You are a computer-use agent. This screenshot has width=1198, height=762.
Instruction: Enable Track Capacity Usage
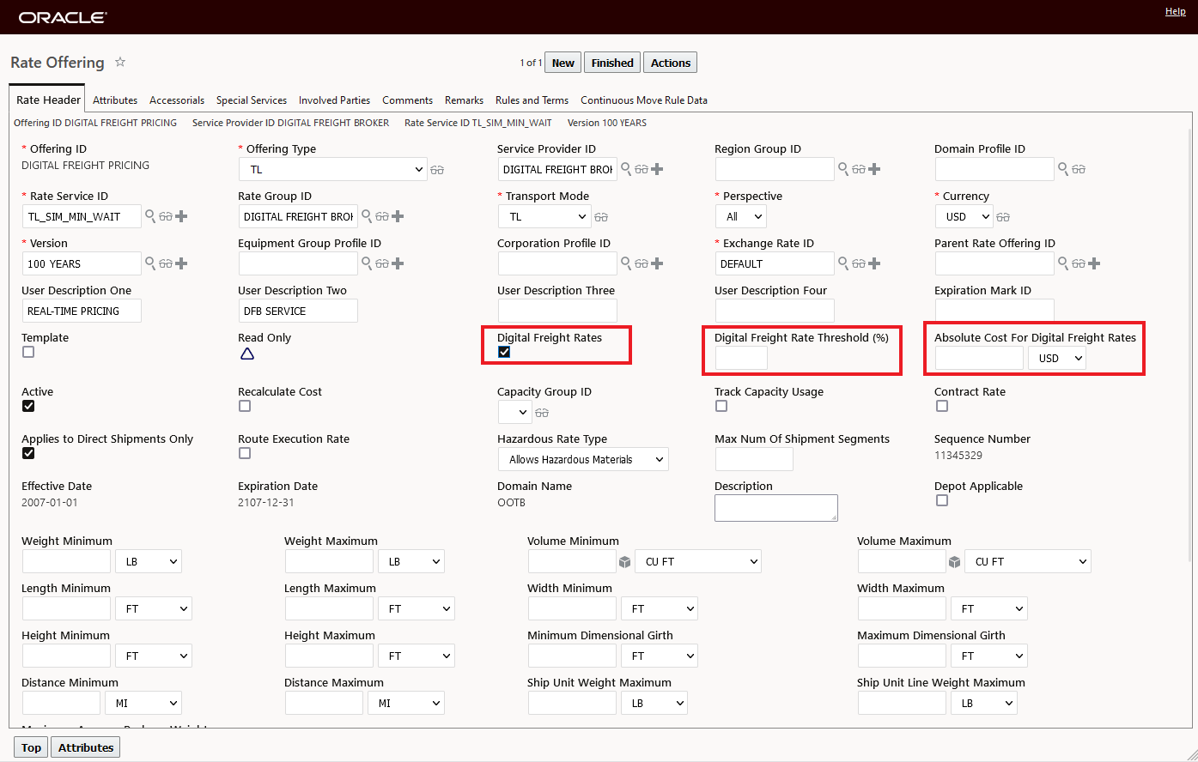point(721,406)
